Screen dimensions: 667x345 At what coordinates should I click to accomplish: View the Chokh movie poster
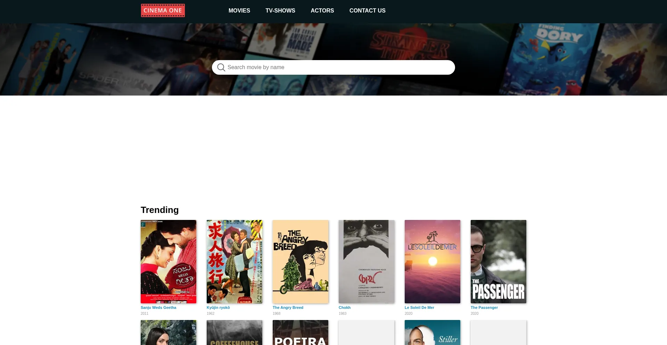(x=366, y=261)
